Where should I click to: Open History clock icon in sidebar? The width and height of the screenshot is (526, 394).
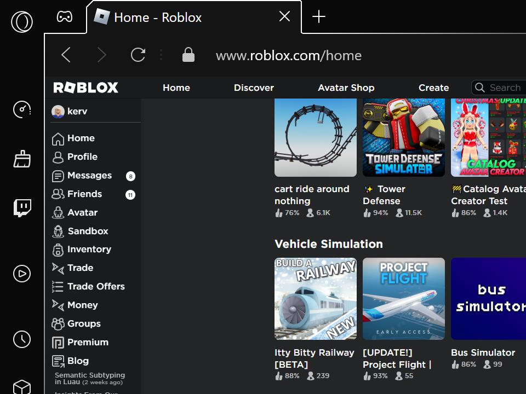22,339
